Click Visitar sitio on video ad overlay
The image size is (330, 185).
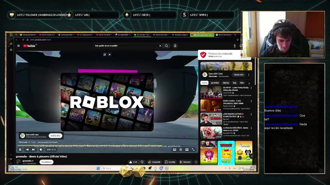pos(55,136)
